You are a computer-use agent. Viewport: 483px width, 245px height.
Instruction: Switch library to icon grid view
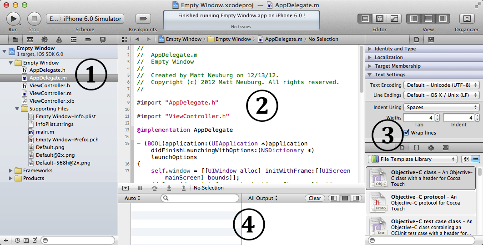click(x=466, y=159)
